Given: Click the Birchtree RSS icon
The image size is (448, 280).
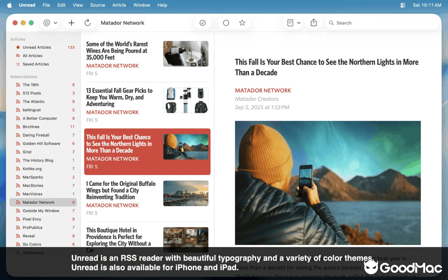Looking at the screenshot, I should coord(18,127).
